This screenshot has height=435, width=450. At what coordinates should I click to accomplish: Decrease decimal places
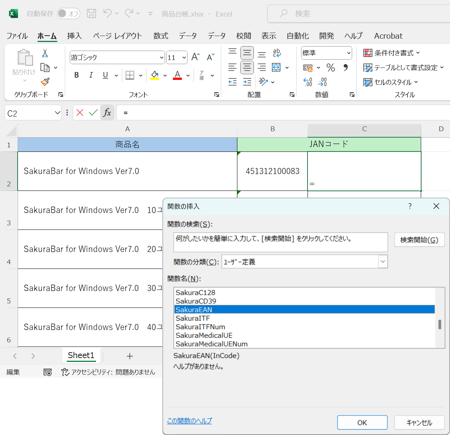[x=322, y=82]
